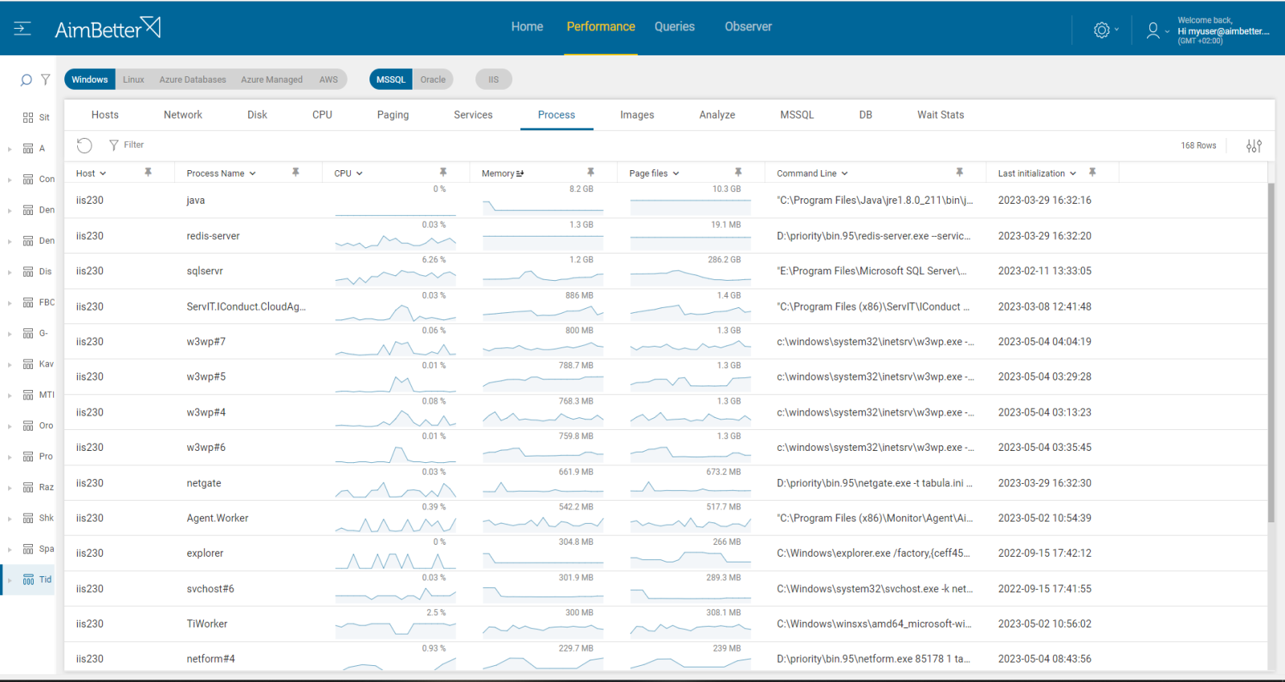Expand the Raz sidebar tree node

click(x=10, y=489)
